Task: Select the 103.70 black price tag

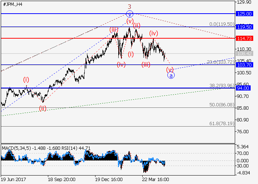Action: tap(244, 65)
